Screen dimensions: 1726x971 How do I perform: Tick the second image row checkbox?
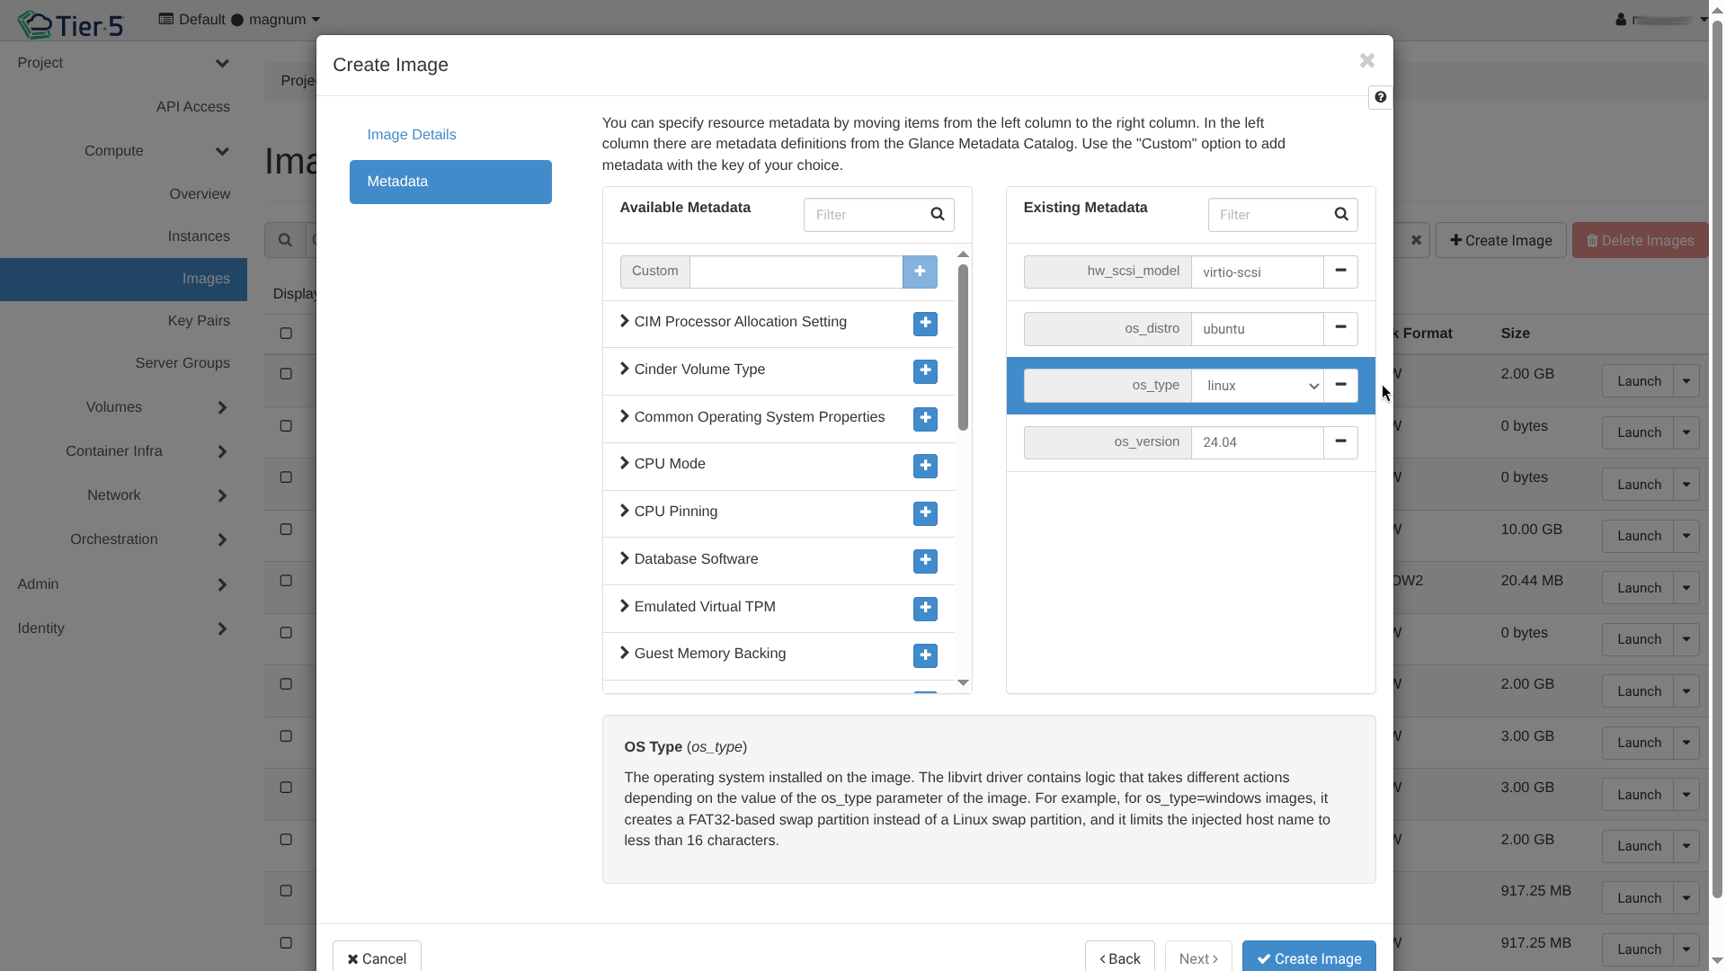point(286,426)
